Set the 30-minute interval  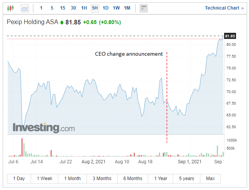click(x=73, y=8)
